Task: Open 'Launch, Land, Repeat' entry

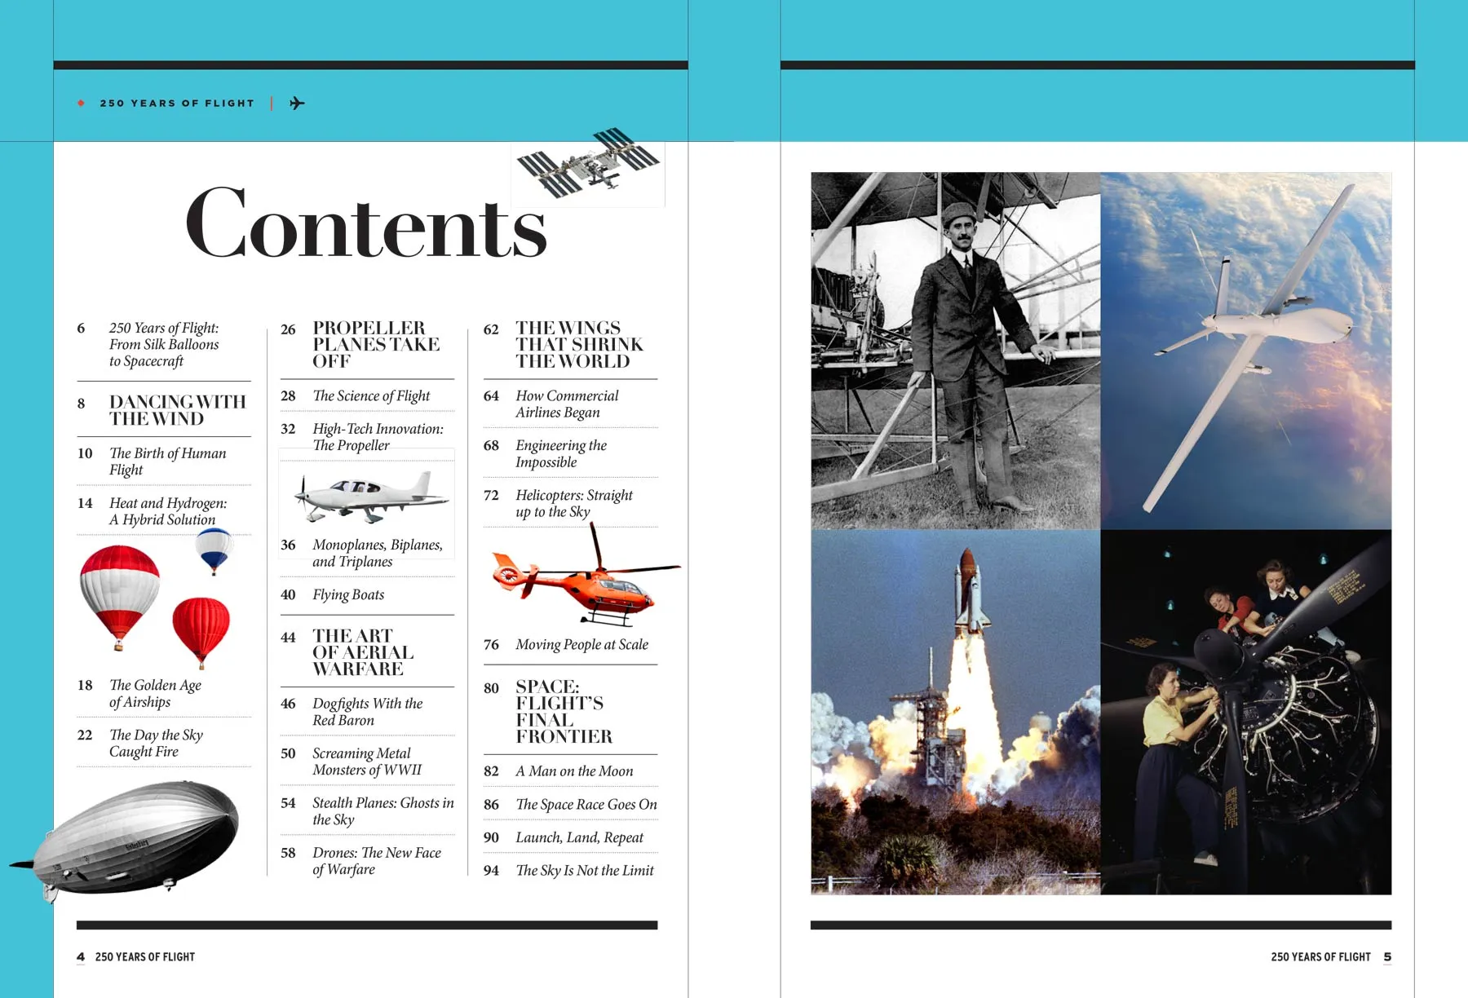Action: coord(579,837)
